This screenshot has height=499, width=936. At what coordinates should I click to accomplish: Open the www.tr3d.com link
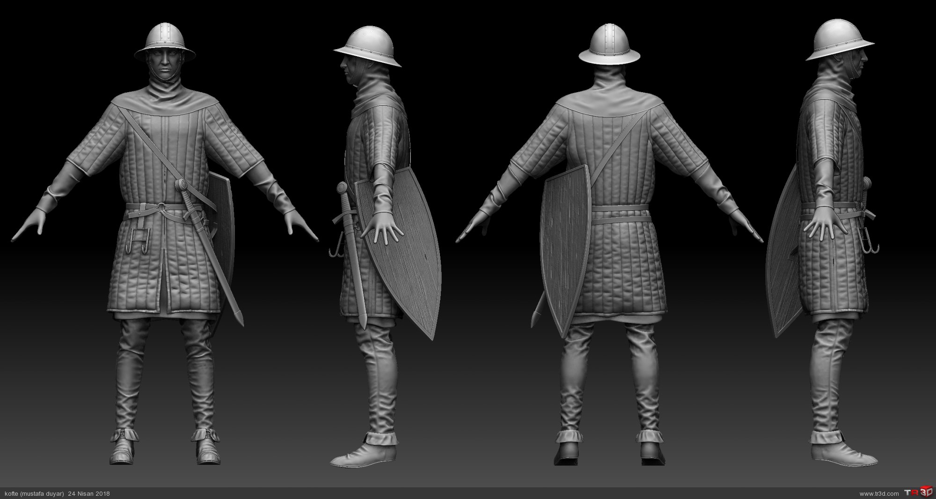tap(879, 493)
